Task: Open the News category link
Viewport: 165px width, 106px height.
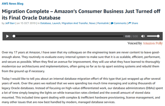Action: (x=92, y=23)
